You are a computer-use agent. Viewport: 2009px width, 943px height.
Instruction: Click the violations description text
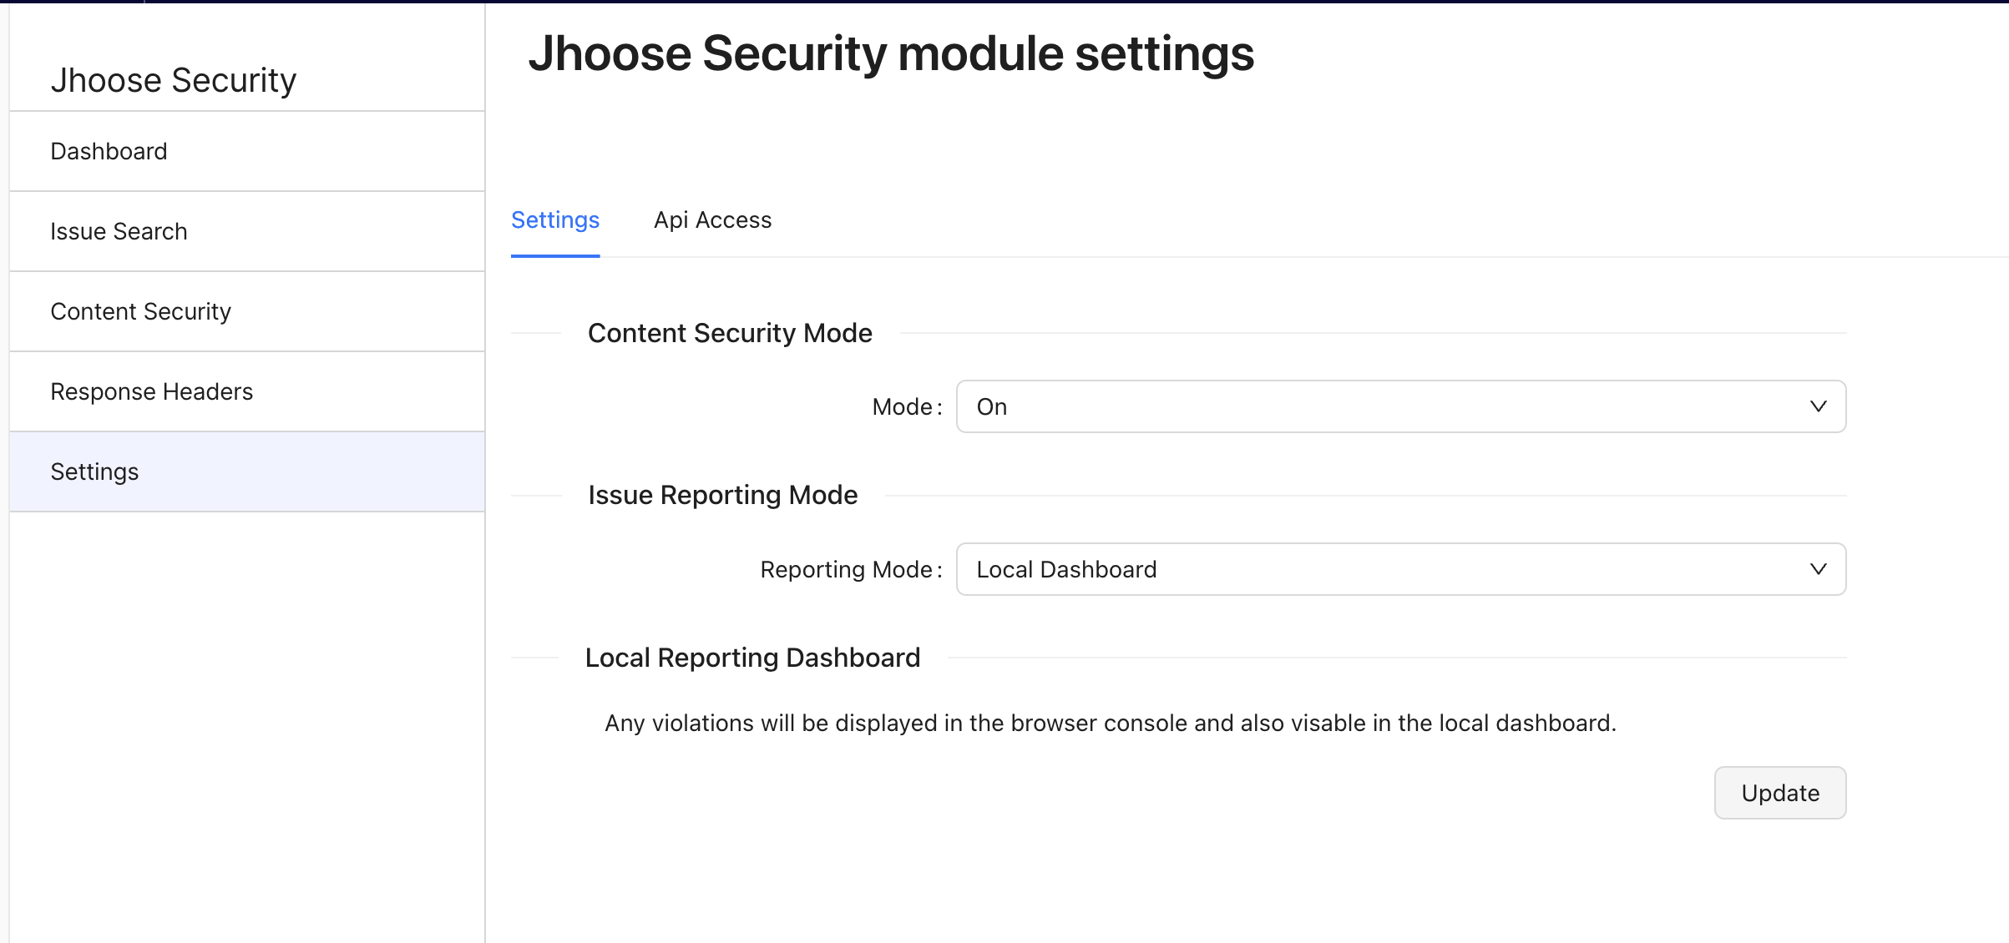1110,723
